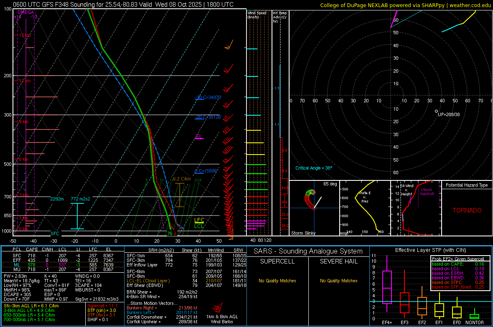Click the OMEGA label on the skew-T
Image resolution: width=493 pixels, height=327 pixels.
[25, 12]
